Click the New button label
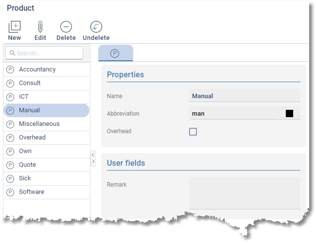 coord(15,38)
